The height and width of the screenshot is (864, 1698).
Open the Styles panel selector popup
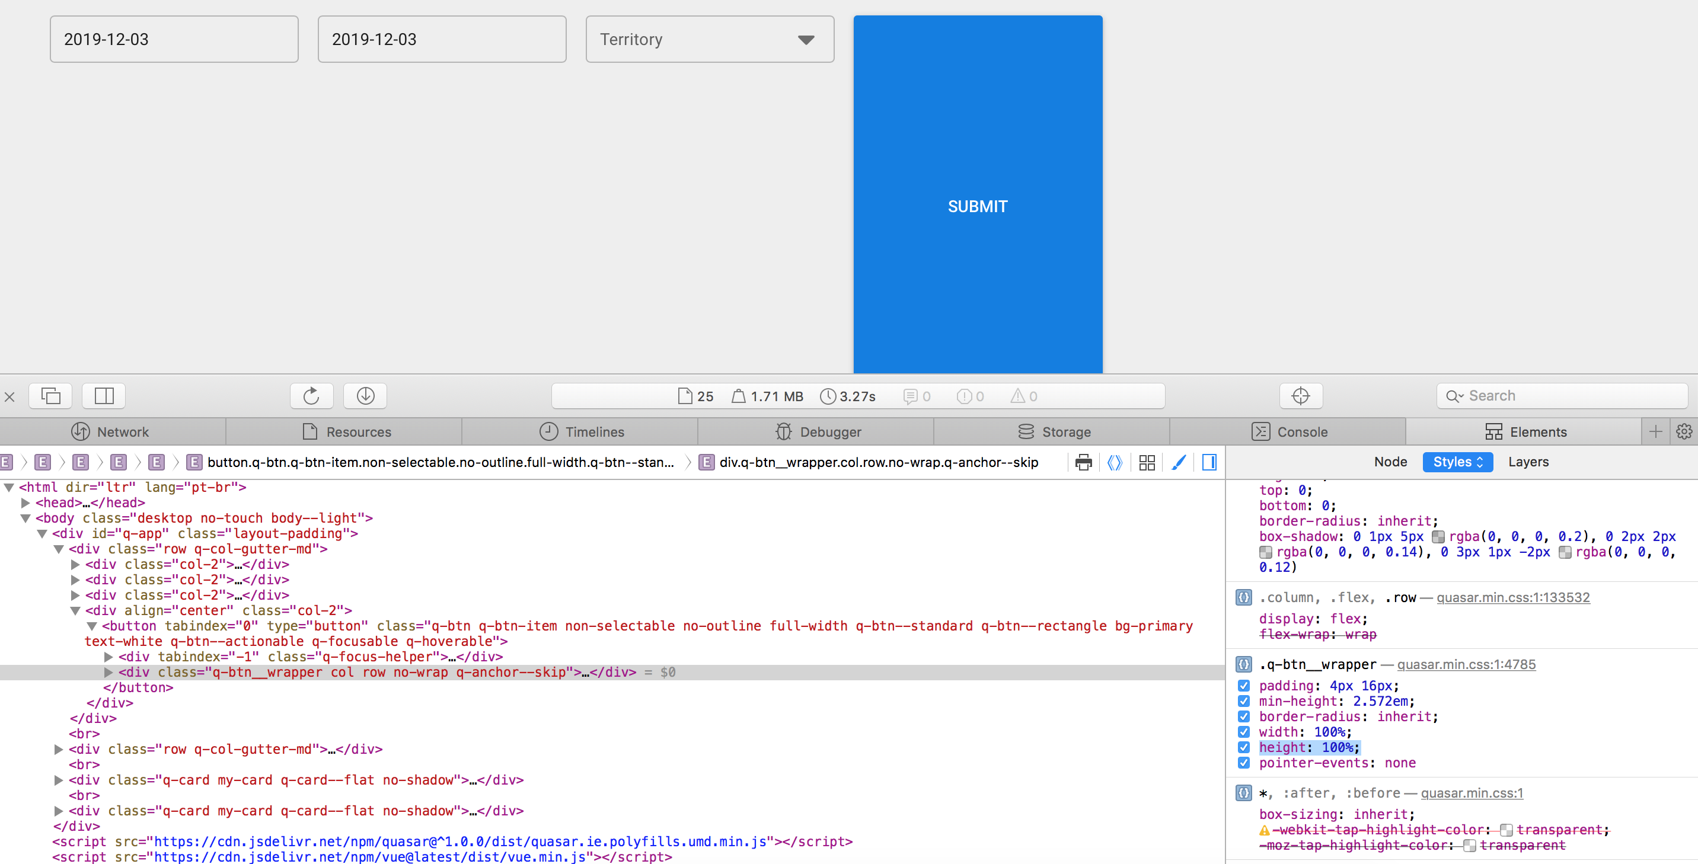(x=1457, y=461)
